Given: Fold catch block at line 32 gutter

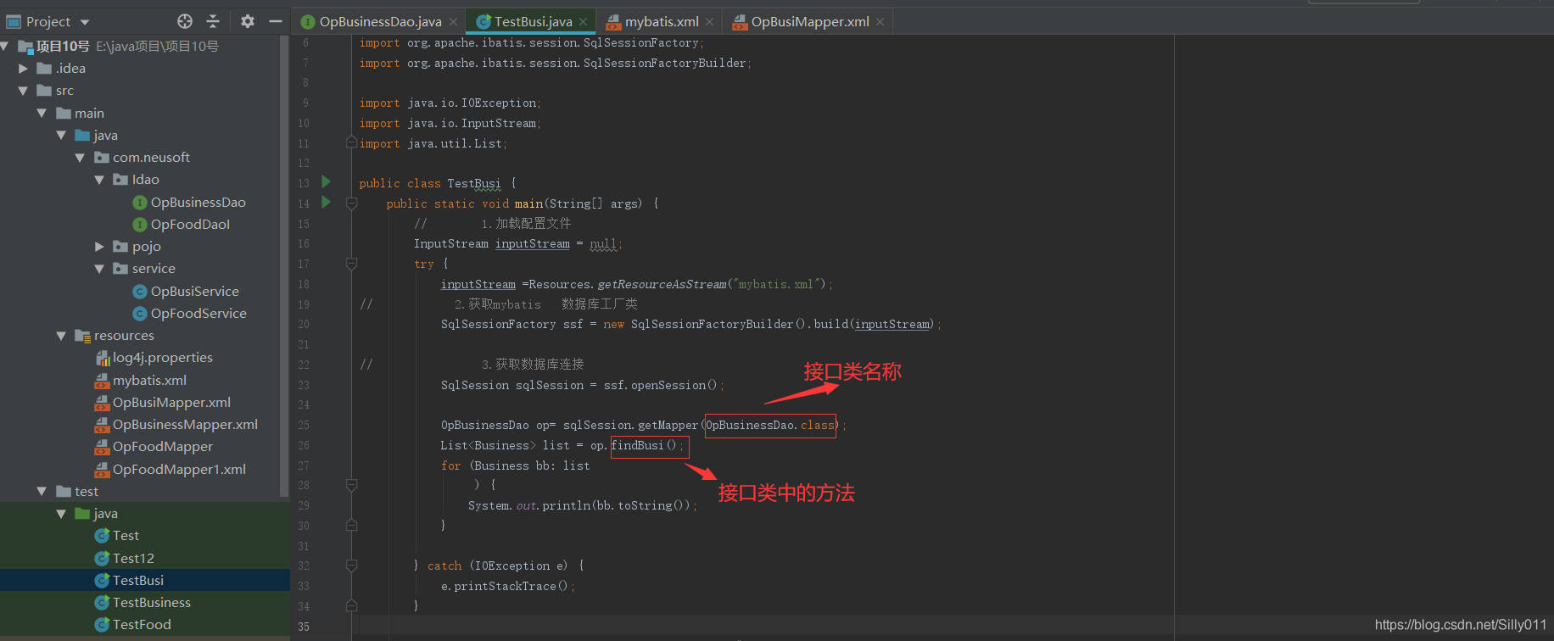Looking at the screenshot, I should [351, 566].
